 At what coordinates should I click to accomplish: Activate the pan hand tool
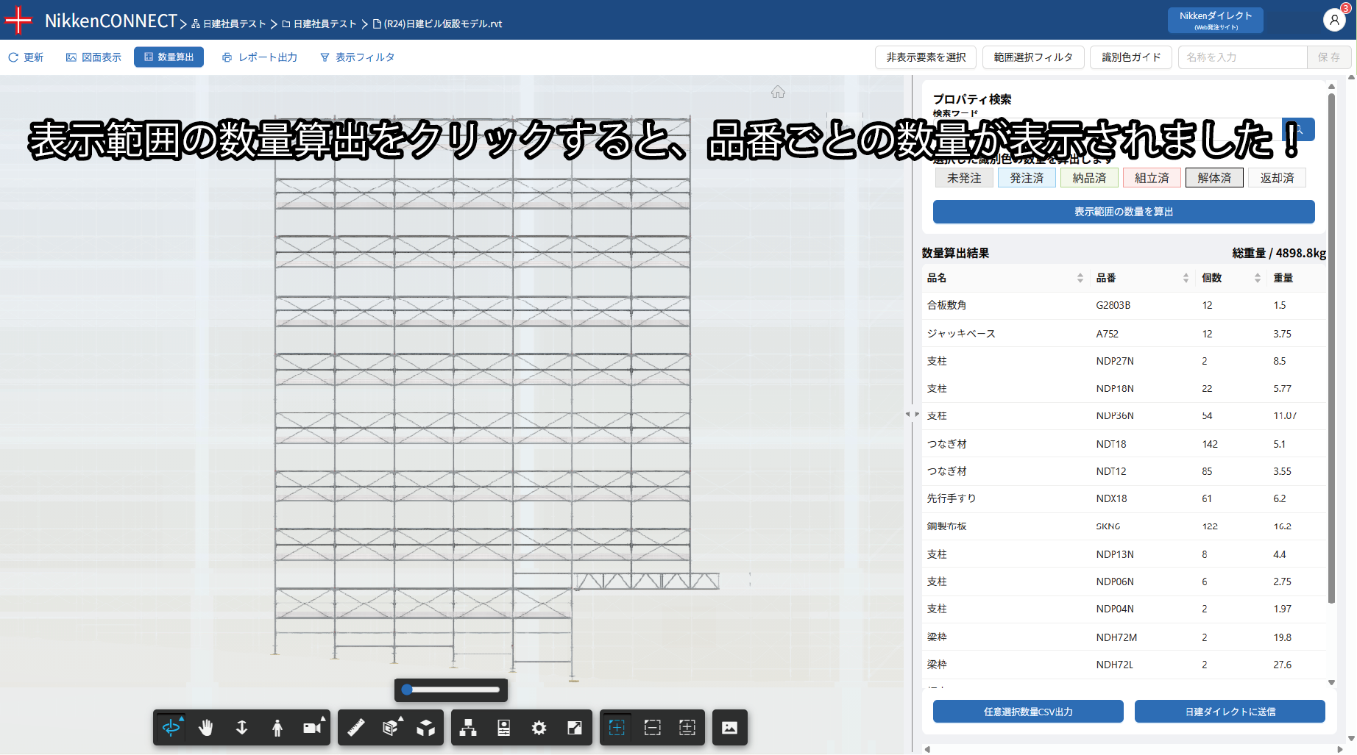(x=206, y=728)
